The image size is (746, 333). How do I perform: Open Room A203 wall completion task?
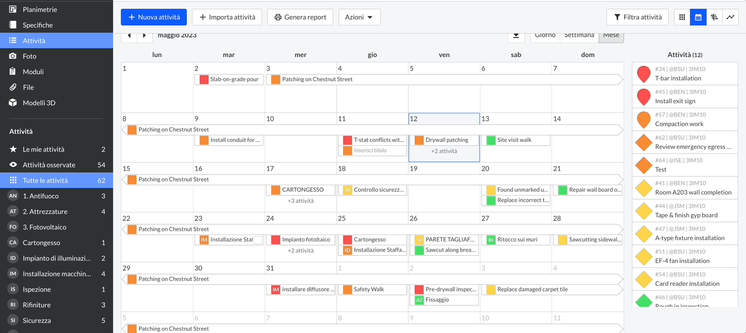(x=685, y=188)
